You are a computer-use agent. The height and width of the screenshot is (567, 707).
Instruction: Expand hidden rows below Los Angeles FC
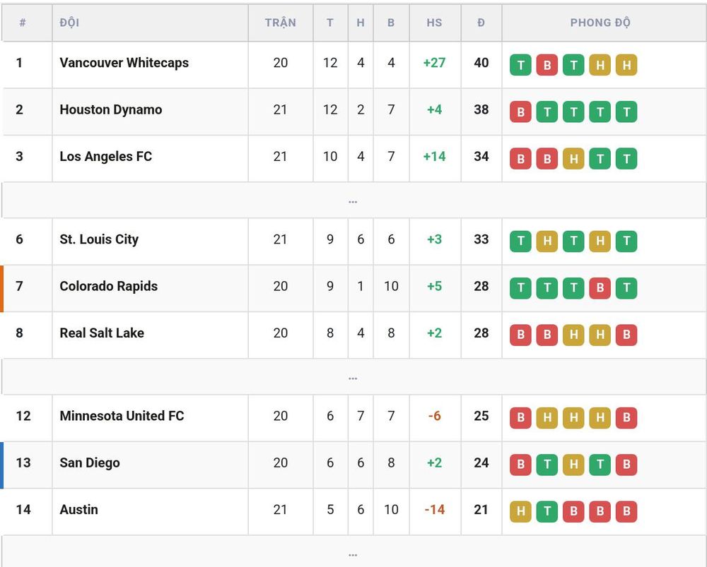coord(353,201)
